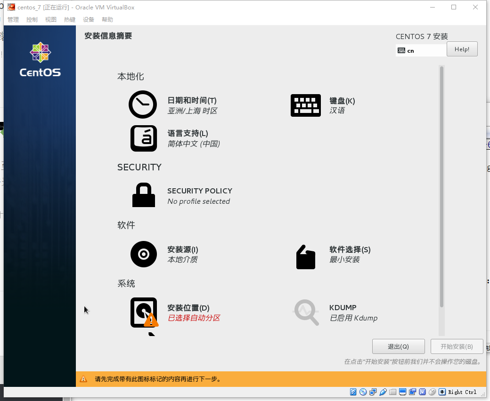The image size is (490, 401).
Task: Open installation source disc icon (安装源)
Action: (144, 254)
